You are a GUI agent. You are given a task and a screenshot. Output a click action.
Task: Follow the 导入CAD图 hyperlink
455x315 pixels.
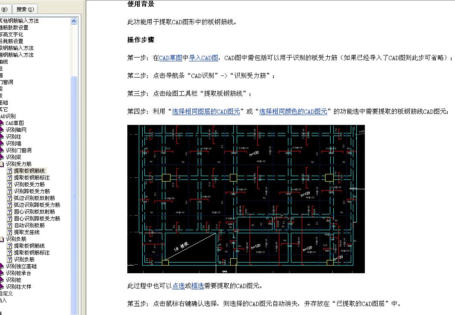pos(203,58)
